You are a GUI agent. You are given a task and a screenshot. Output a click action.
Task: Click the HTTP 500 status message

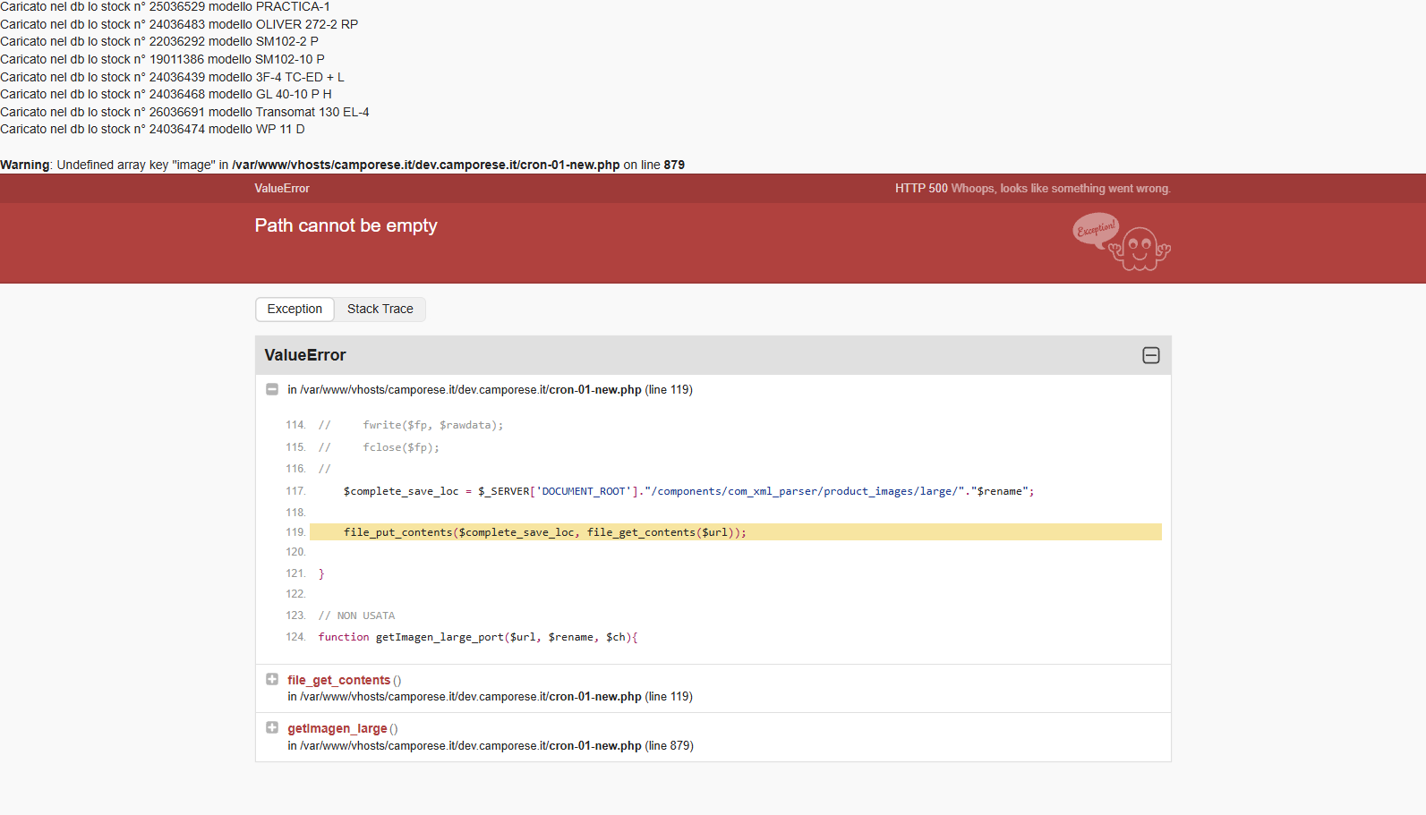click(1033, 188)
